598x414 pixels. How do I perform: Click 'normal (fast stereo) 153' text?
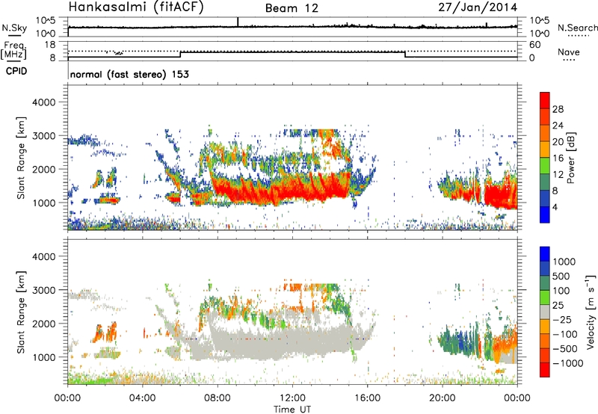pyautogui.click(x=129, y=74)
